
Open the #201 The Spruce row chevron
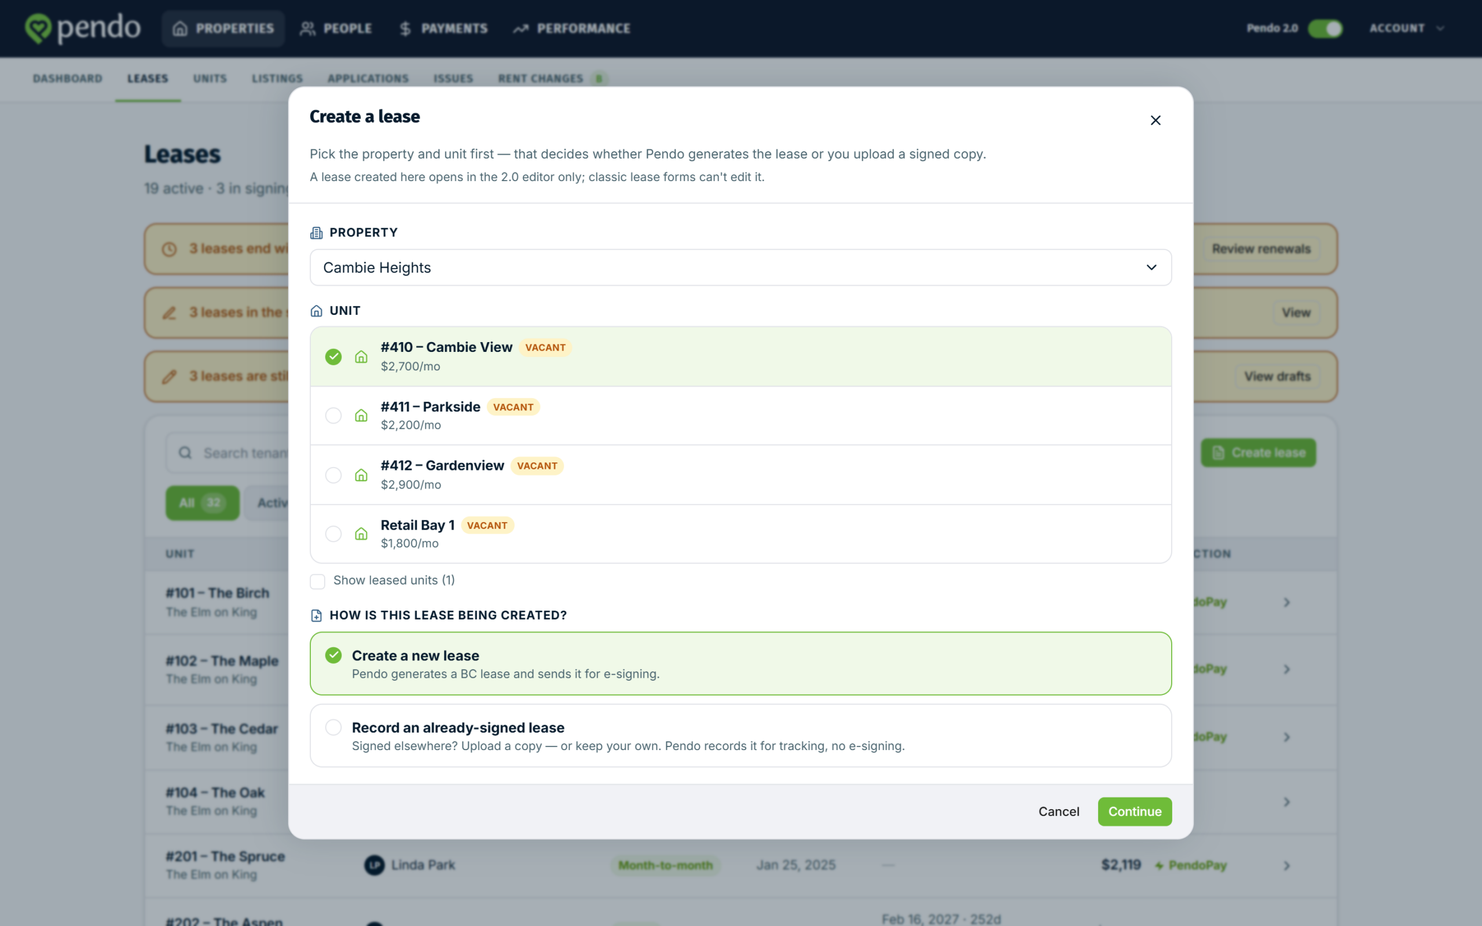[x=1287, y=865]
